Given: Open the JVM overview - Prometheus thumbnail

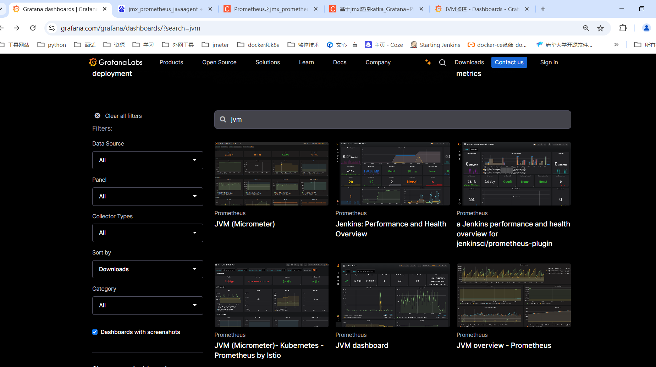Looking at the screenshot, I should (x=514, y=295).
